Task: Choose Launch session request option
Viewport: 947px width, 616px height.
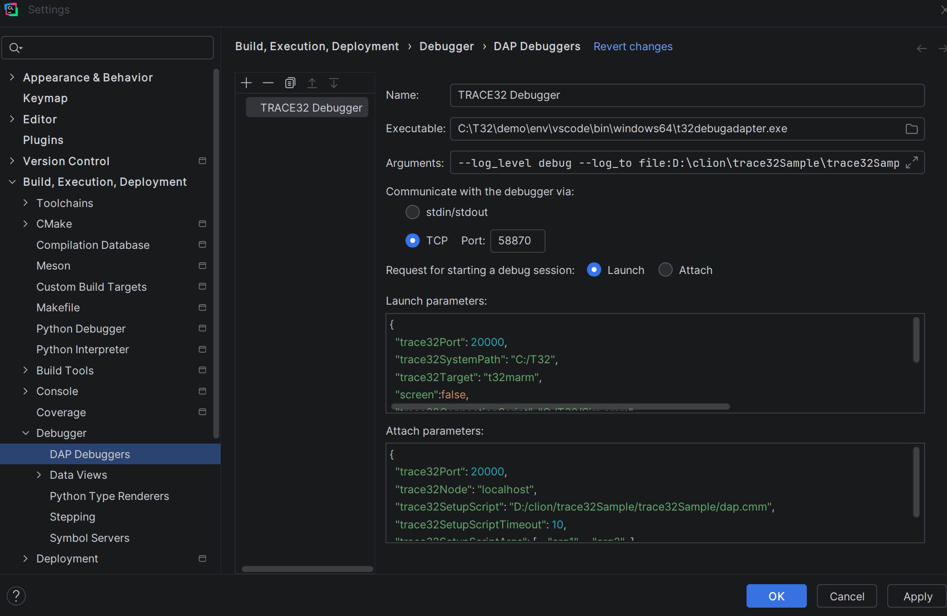Action: [594, 270]
